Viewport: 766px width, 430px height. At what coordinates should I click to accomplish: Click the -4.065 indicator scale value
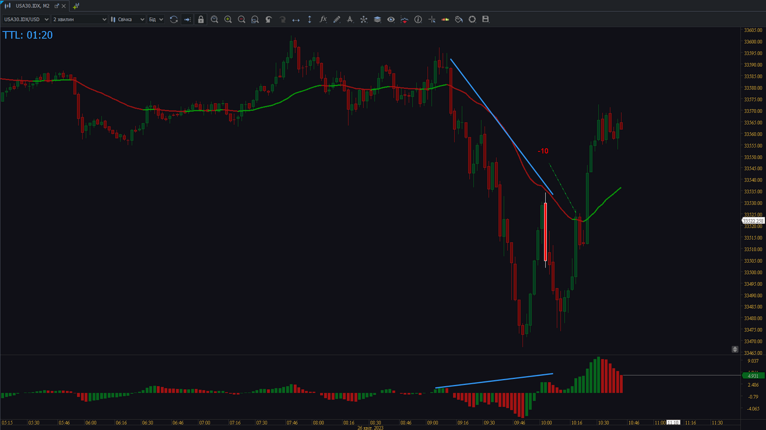pos(753,409)
